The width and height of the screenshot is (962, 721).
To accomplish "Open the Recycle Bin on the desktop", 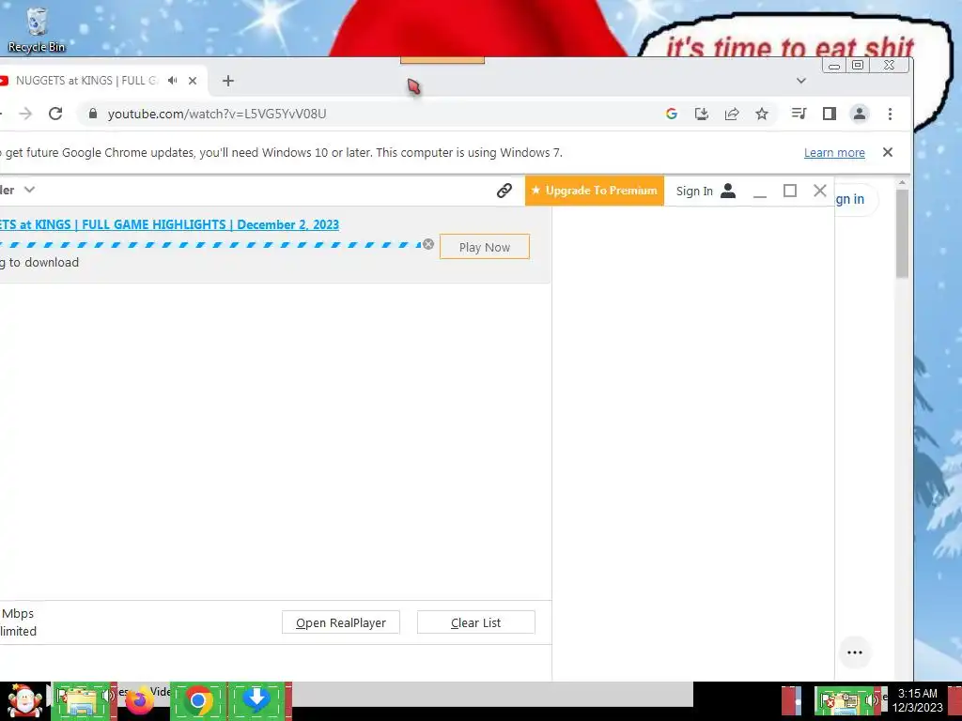I will [x=37, y=30].
